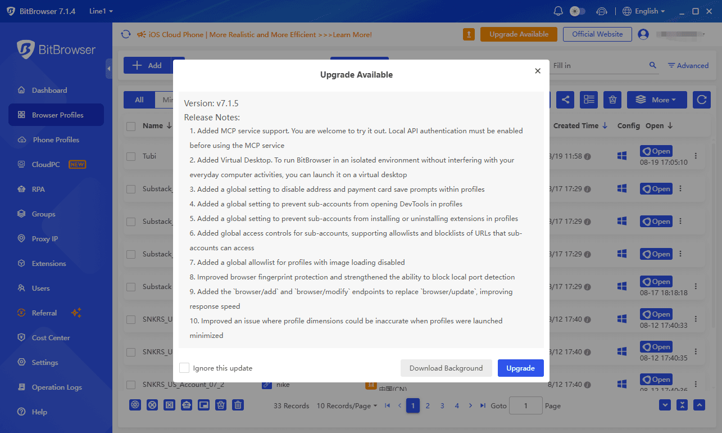Select the Tubi profile checkbox
The image size is (722, 433).
coord(131,156)
